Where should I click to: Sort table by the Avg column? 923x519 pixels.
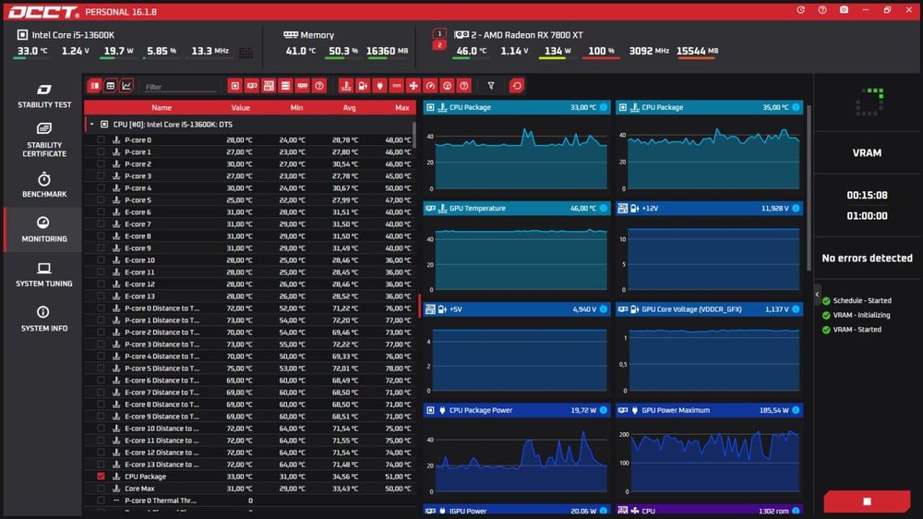coord(349,108)
